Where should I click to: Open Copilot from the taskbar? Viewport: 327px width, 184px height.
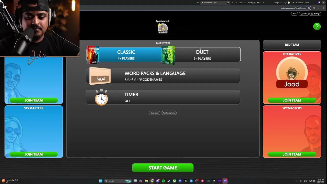coord(141,181)
